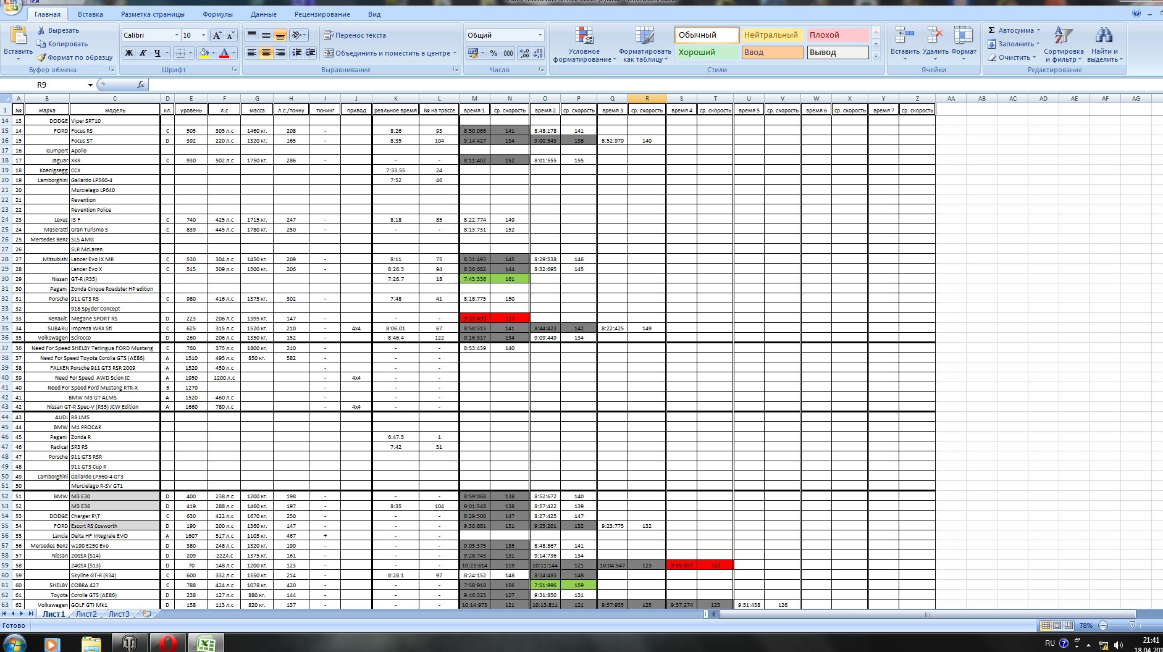Viewport: 1163px width, 652px height.
Task: Open the Заполнить fill menu
Action: pos(1014,44)
